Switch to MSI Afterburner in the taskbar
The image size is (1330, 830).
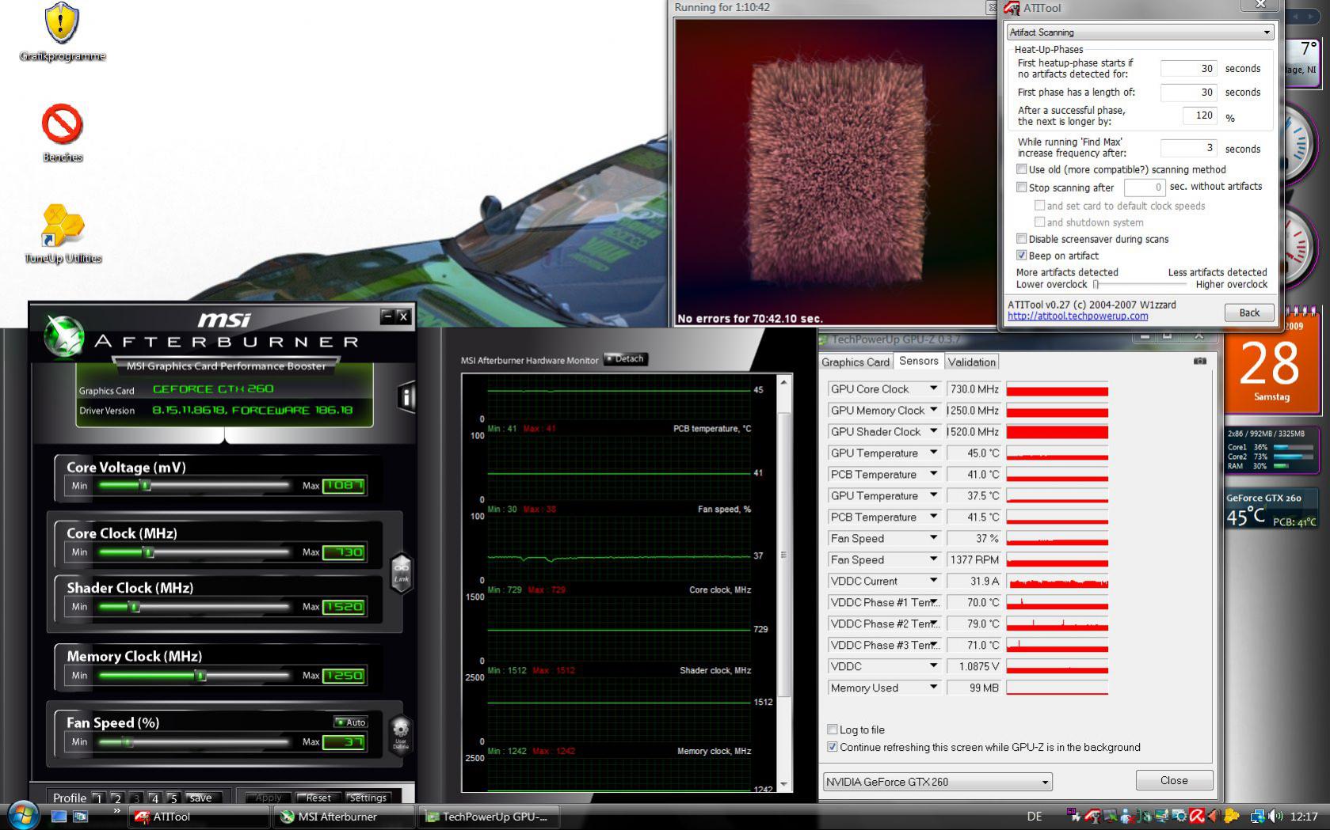[x=344, y=817]
